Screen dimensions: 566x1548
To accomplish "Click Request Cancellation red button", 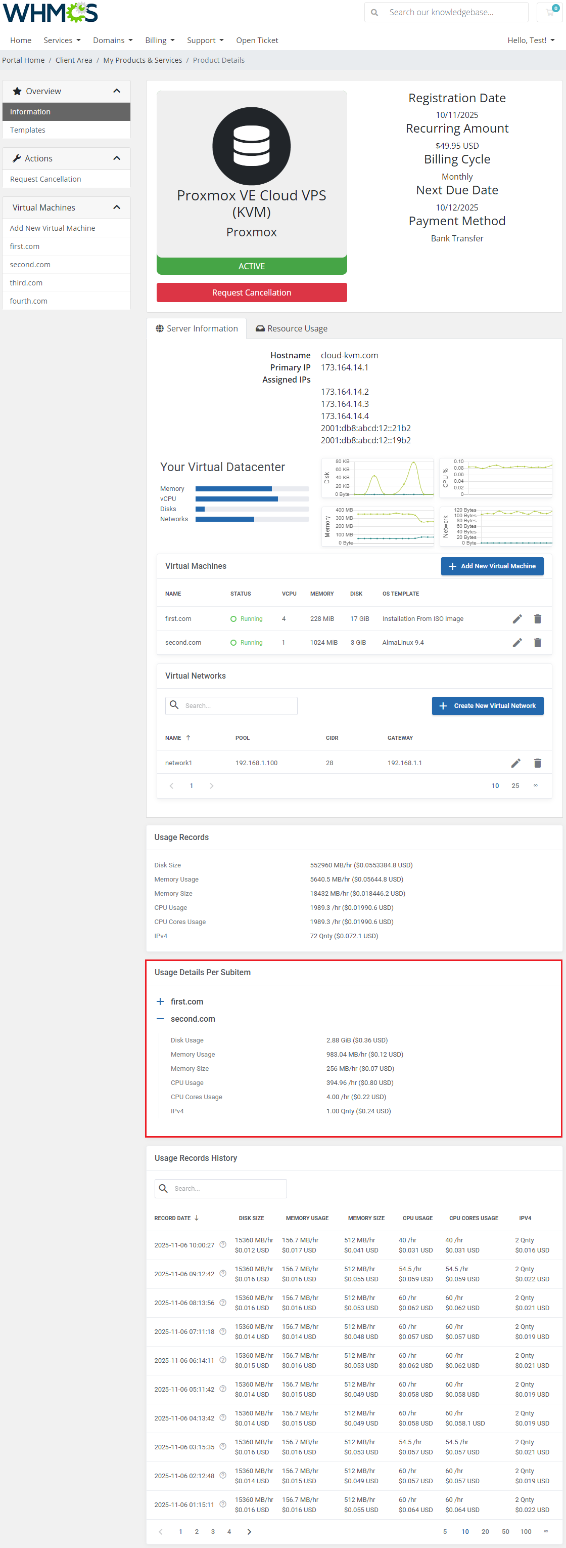I will point(252,292).
